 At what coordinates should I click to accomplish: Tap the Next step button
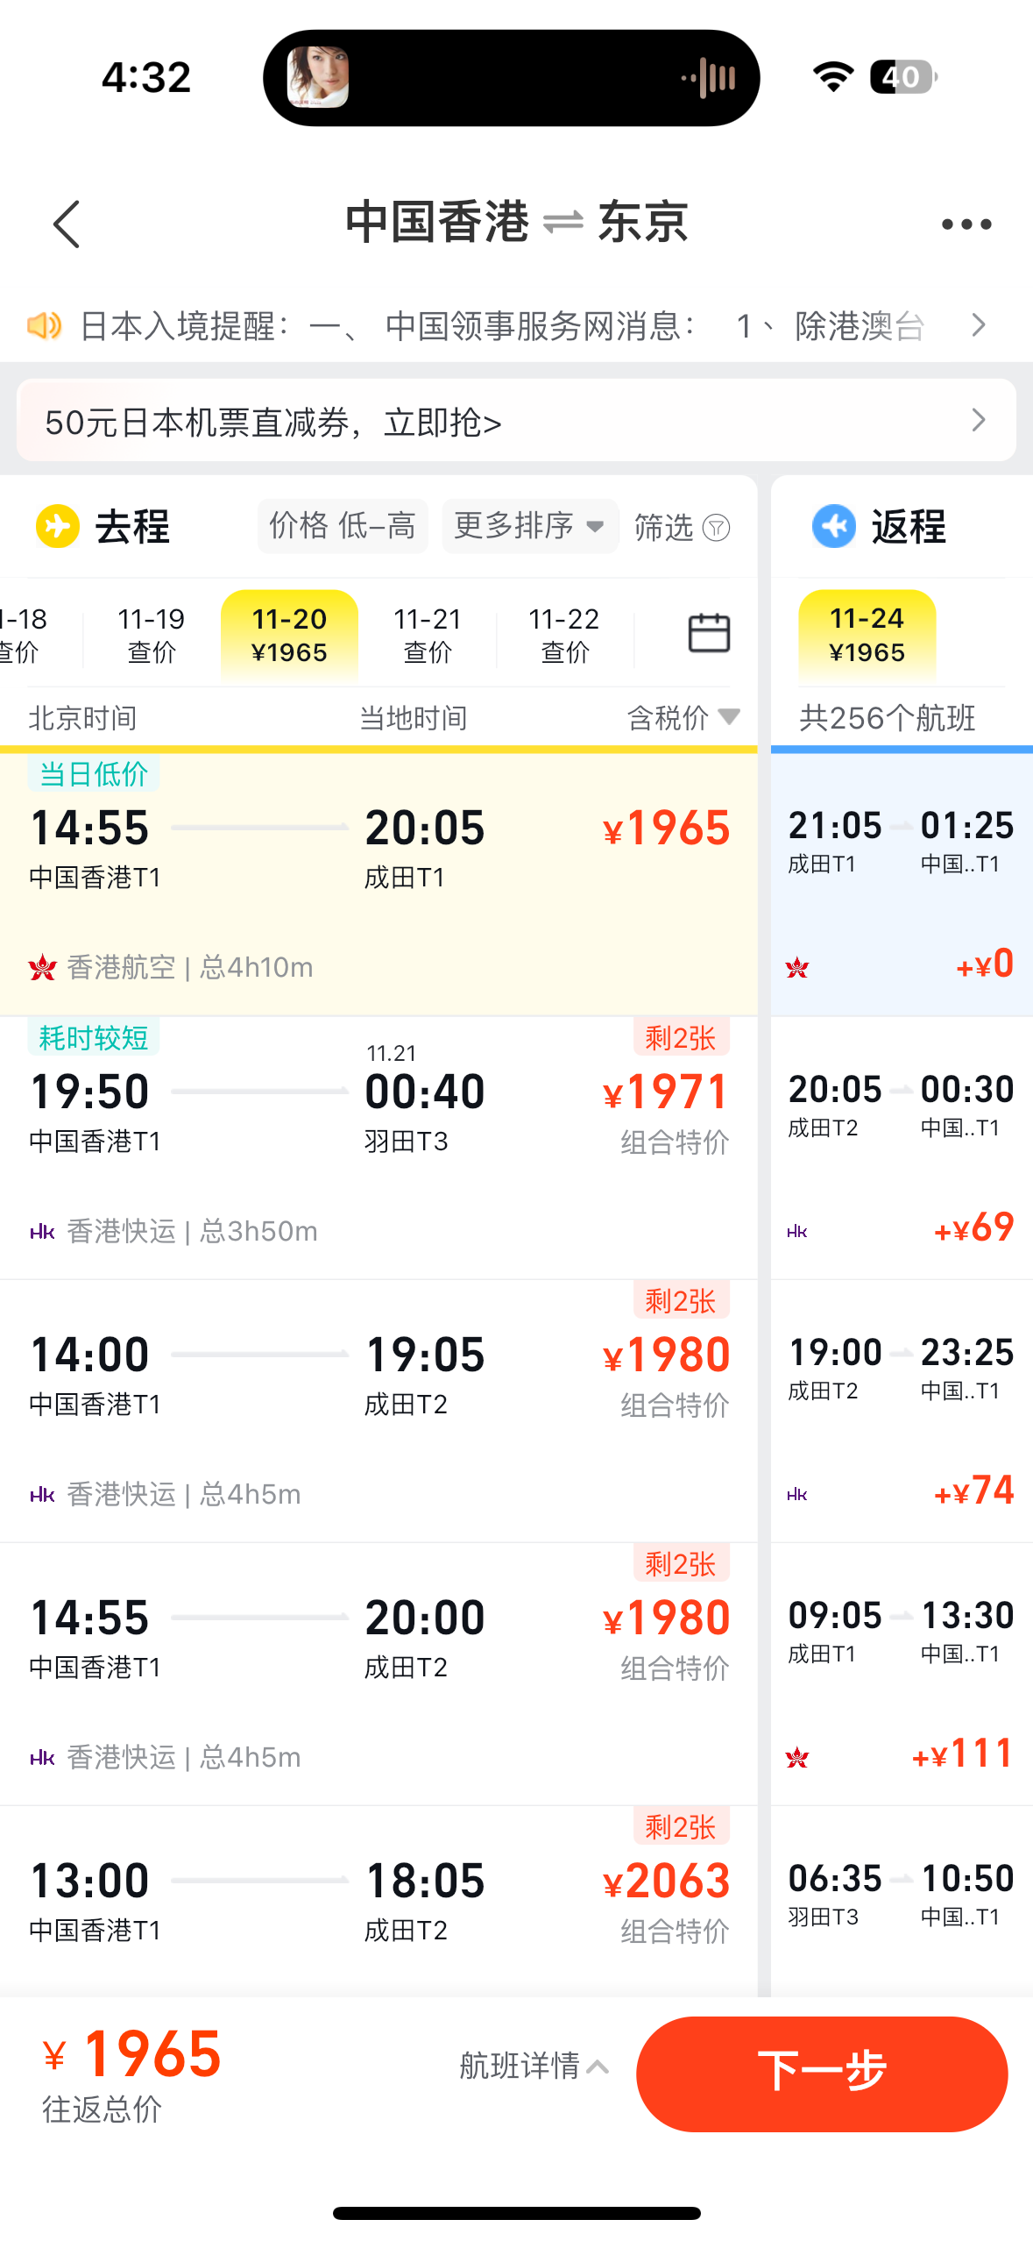[x=822, y=2074]
